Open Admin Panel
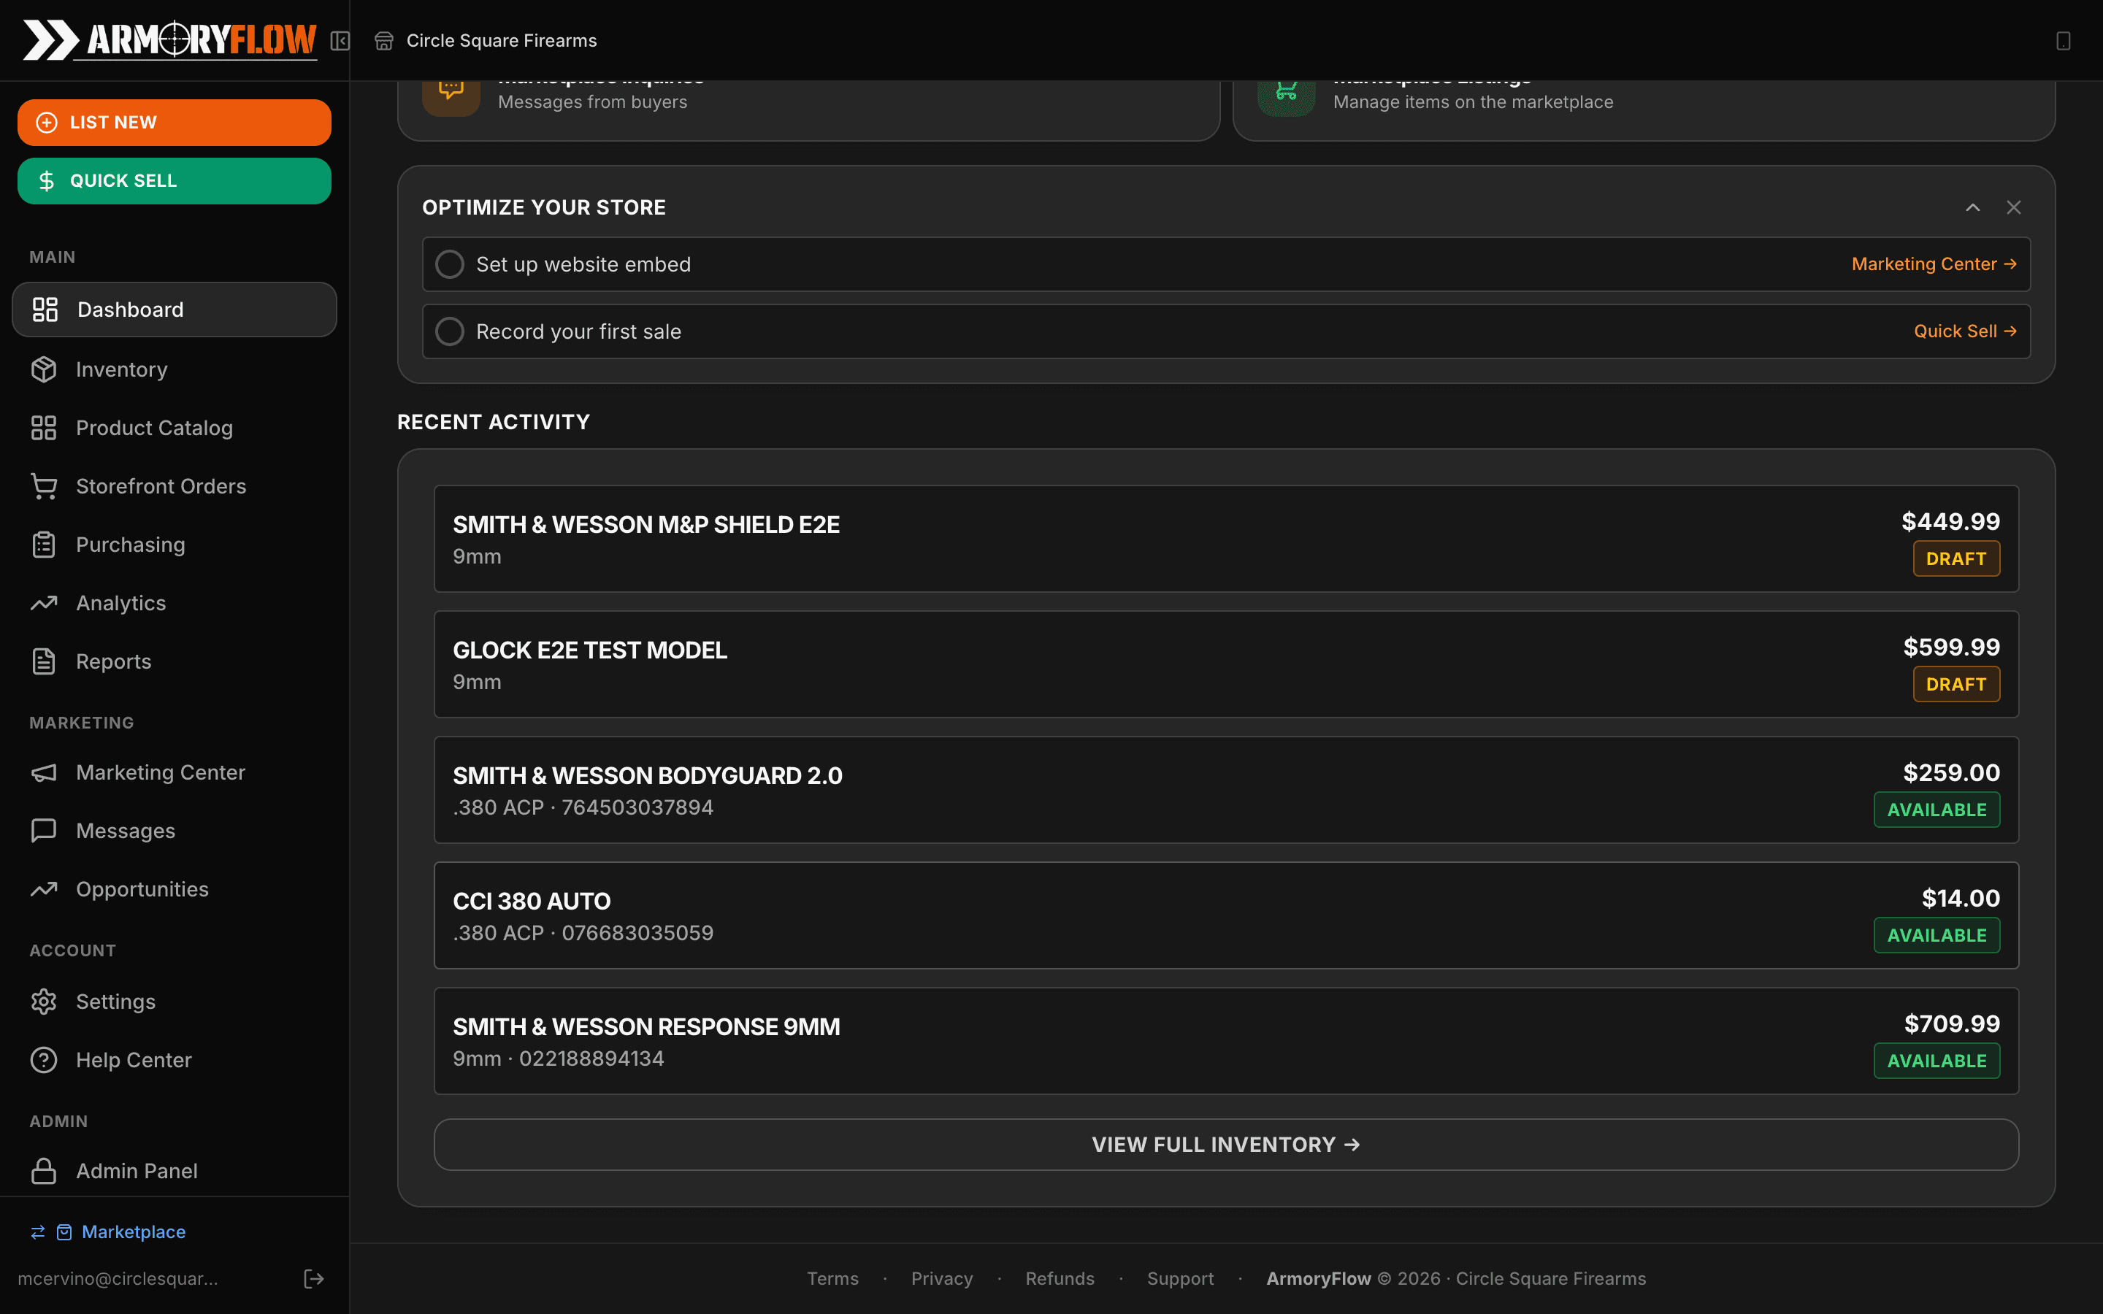The width and height of the screenshot is (2103, 1314). [x=175, y=1171]
